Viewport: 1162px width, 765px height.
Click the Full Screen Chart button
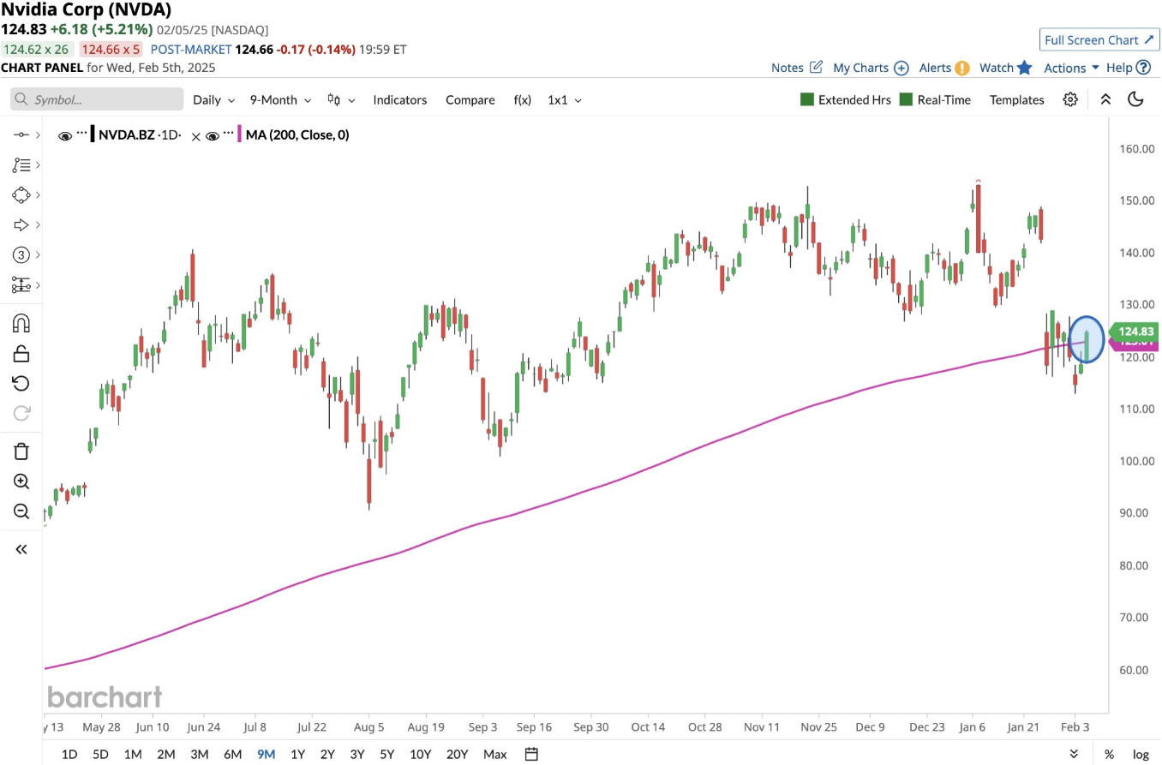1100,40
